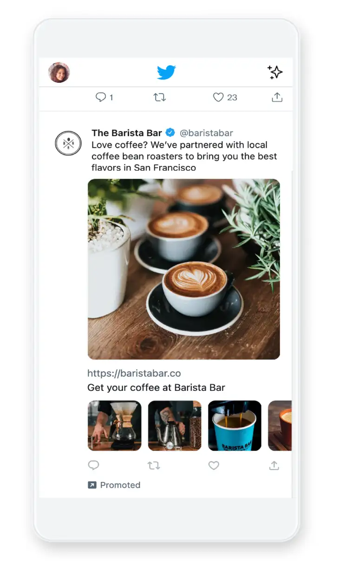Open the https://baristabar.co link

134,373
